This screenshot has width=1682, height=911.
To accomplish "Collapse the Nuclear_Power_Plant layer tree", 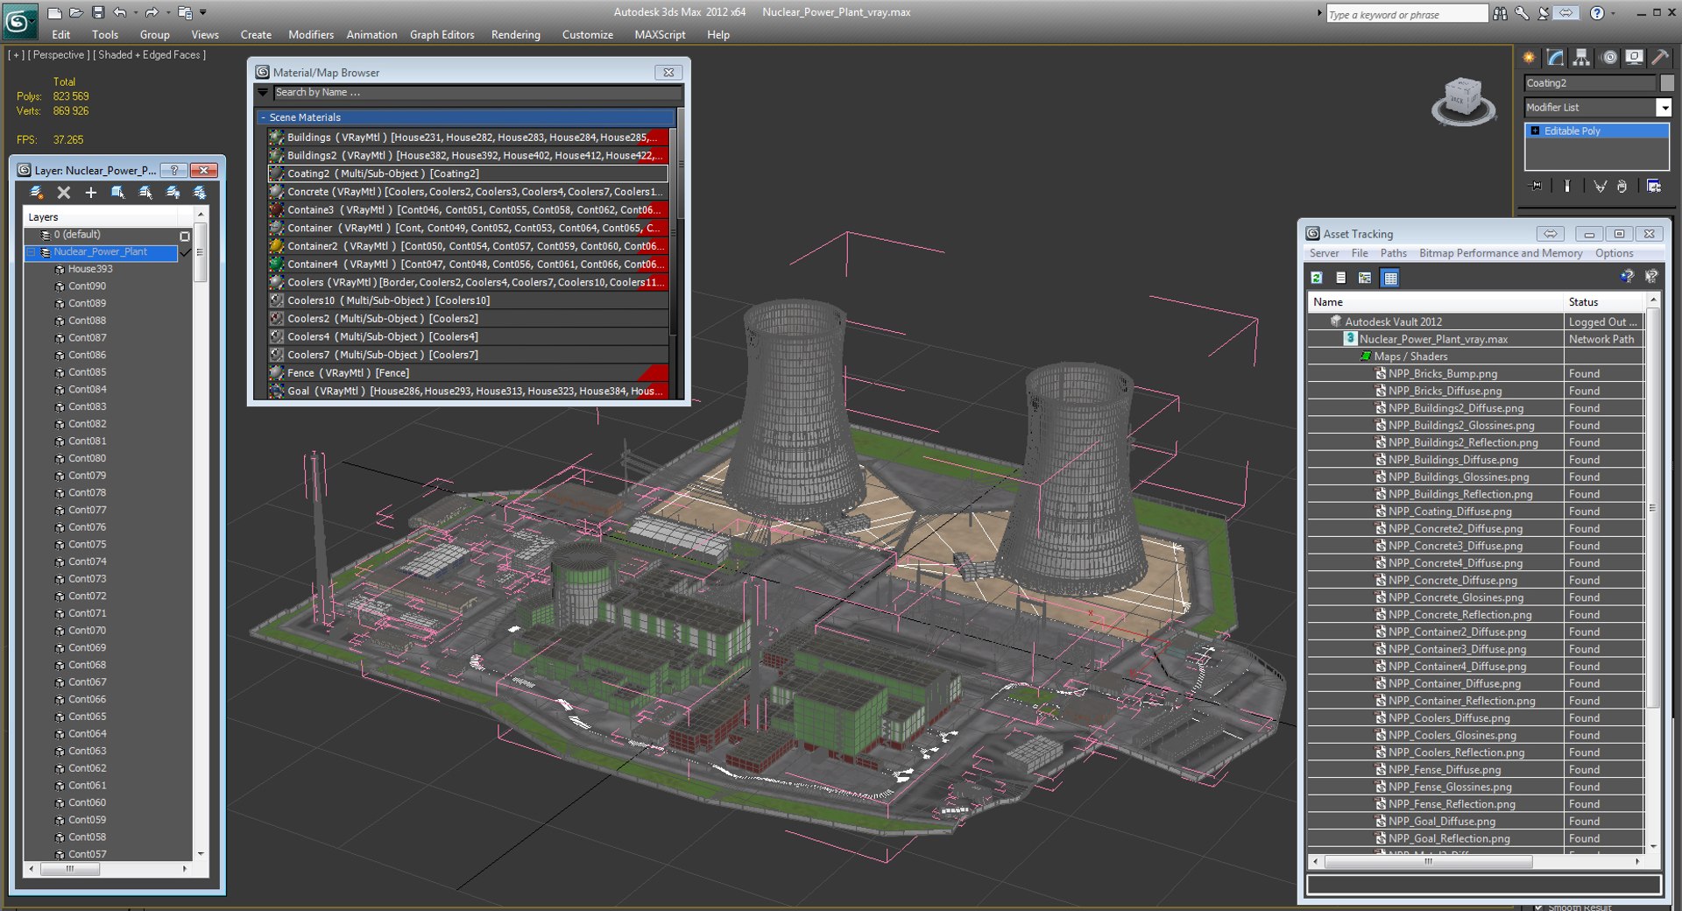I will click(32, 252).
